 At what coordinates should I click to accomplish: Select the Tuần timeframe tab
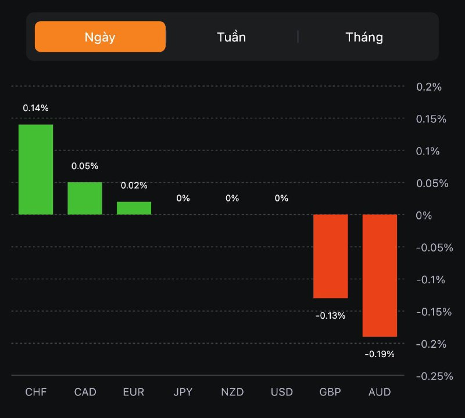pyautogui.click(x=231, y=37)
